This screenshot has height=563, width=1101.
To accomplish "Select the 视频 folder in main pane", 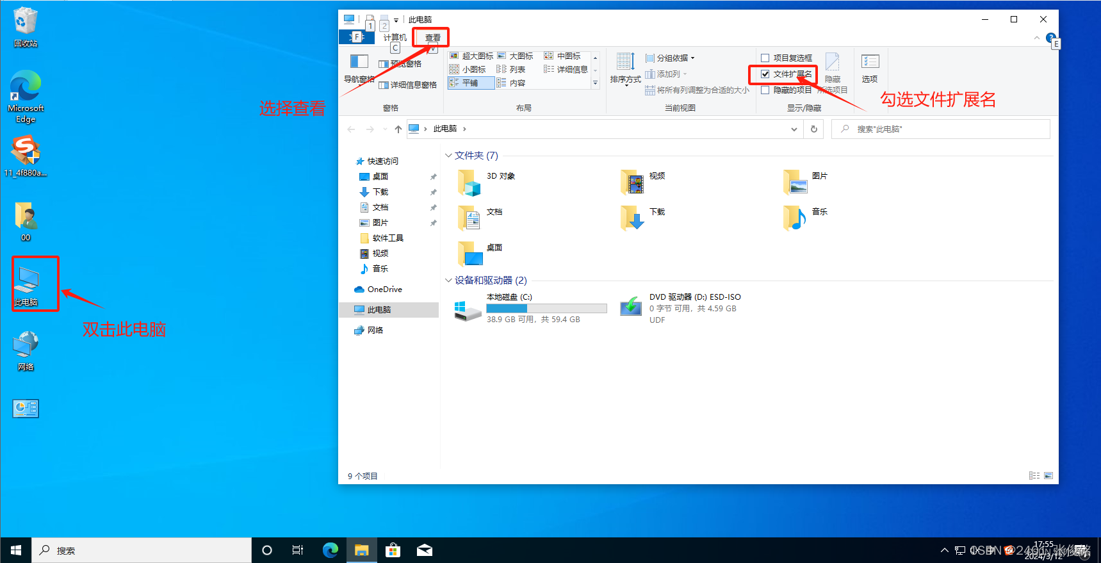I will [x=643, y=182].
